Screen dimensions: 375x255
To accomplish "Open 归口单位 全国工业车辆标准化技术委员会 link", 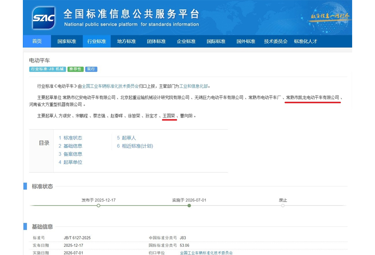I will click(x=206, y=252).
